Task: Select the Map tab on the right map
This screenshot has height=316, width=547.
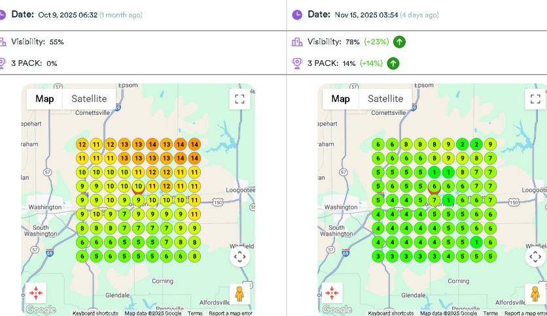Action: pyautogui.click(x=340, y=99)
